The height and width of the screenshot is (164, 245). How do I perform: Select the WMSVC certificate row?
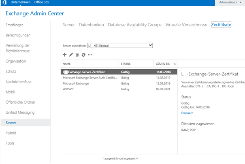[119, 89]
